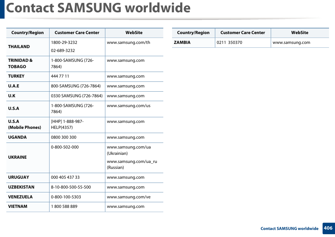335x237 pixels.
Task: Open the Zambia website www.samsung.com
Action: (291, 42)
